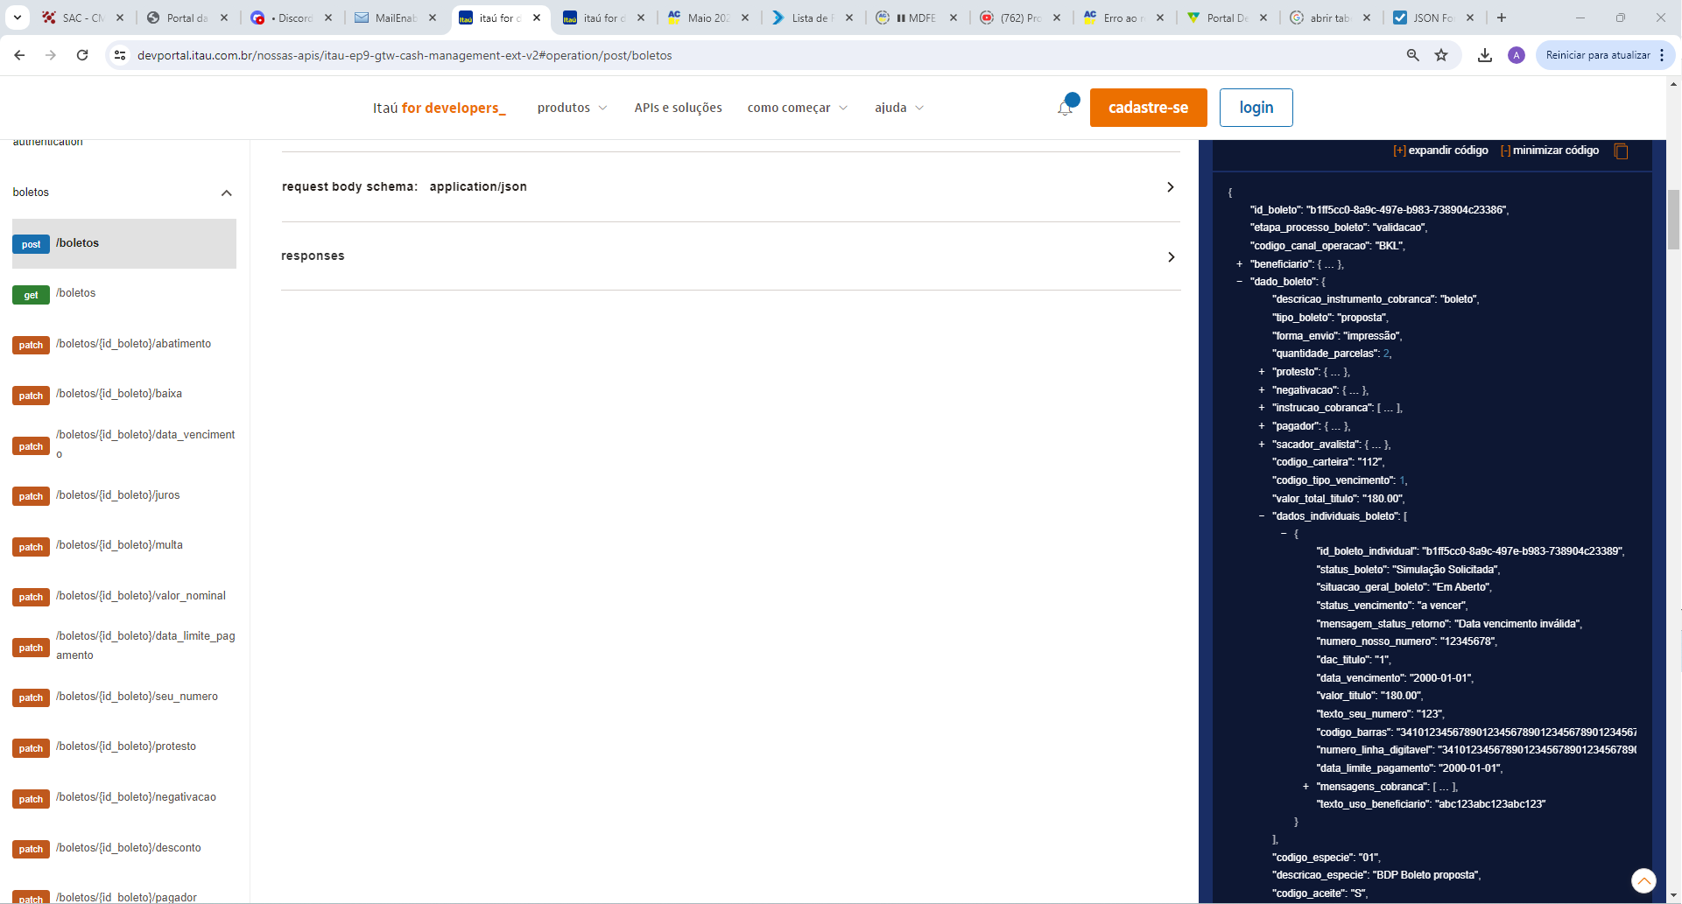This screenshot has width=1682, height=904.
Task: Open patch /boletos/{id_boleto}/data_vencimento endpoint
Action: pyautogui.click(x=124, y=445)
